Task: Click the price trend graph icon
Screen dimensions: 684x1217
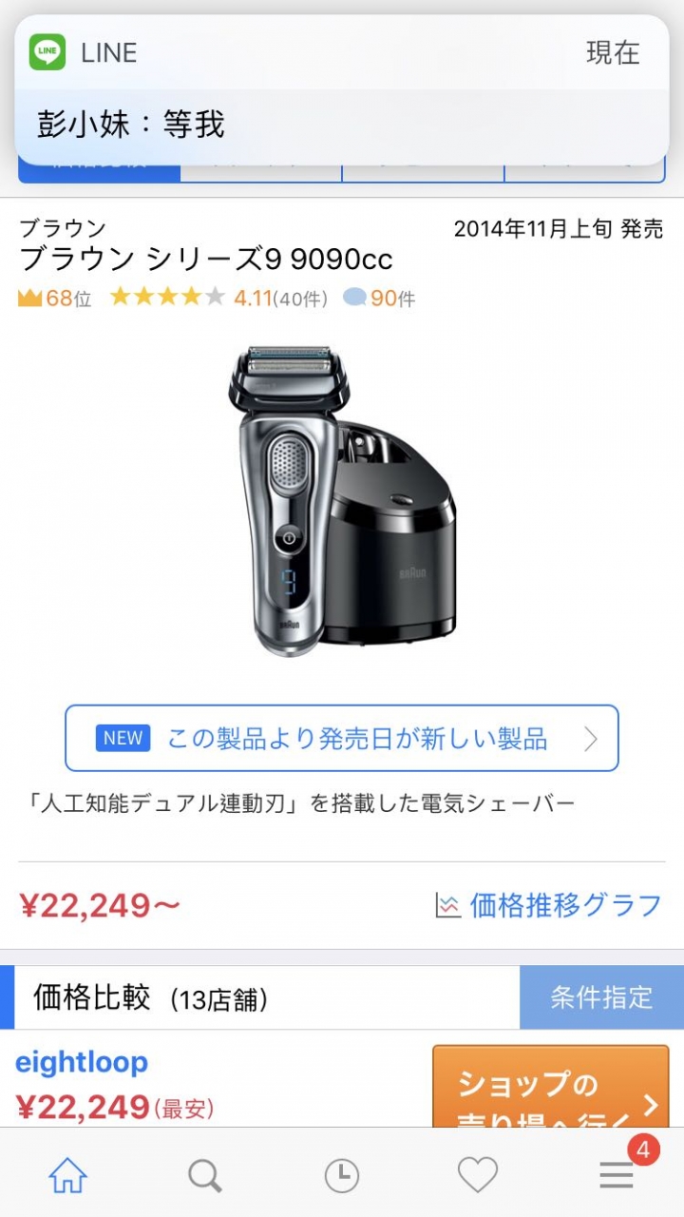Action: click(x=448, y=905)
